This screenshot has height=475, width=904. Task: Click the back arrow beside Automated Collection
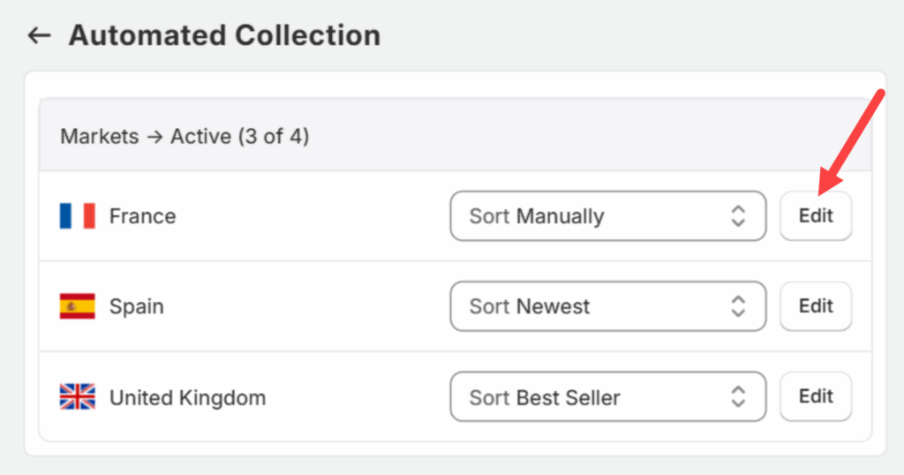(x=40, y=35)
